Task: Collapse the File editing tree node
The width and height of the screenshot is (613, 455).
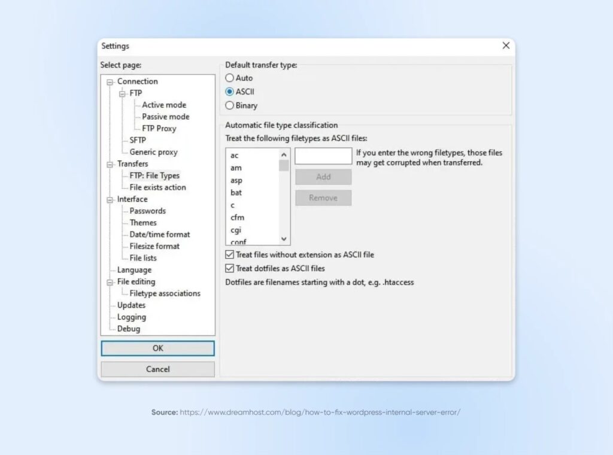Action: click(x=110, y=282)
